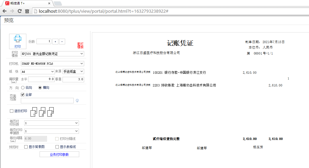This screenshot has width=309, height=168.
Task: Decrease copies with the minus button
Action: click(x=62, y=42)
